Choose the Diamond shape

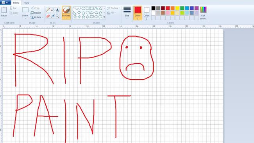pos(79,13)
